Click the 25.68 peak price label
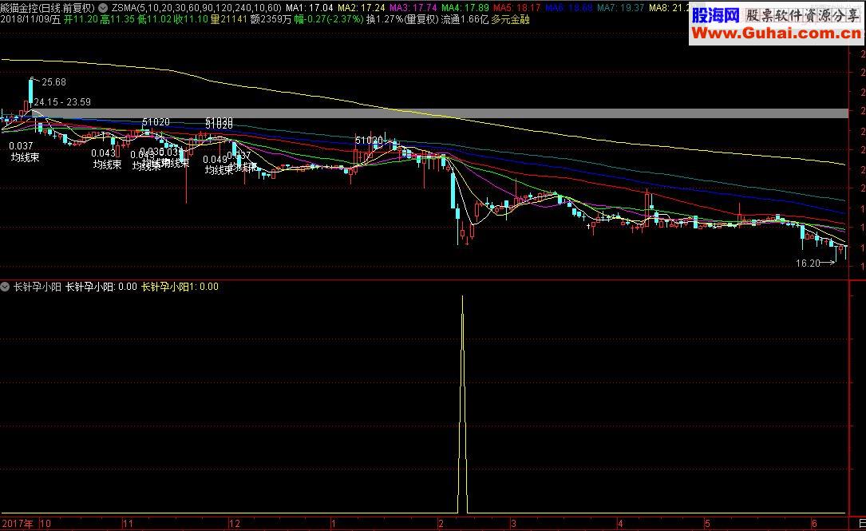Viewport: 866px width, 531px height. coord(53,81)
